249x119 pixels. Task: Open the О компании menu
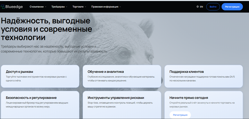click(x=37, y=7)
